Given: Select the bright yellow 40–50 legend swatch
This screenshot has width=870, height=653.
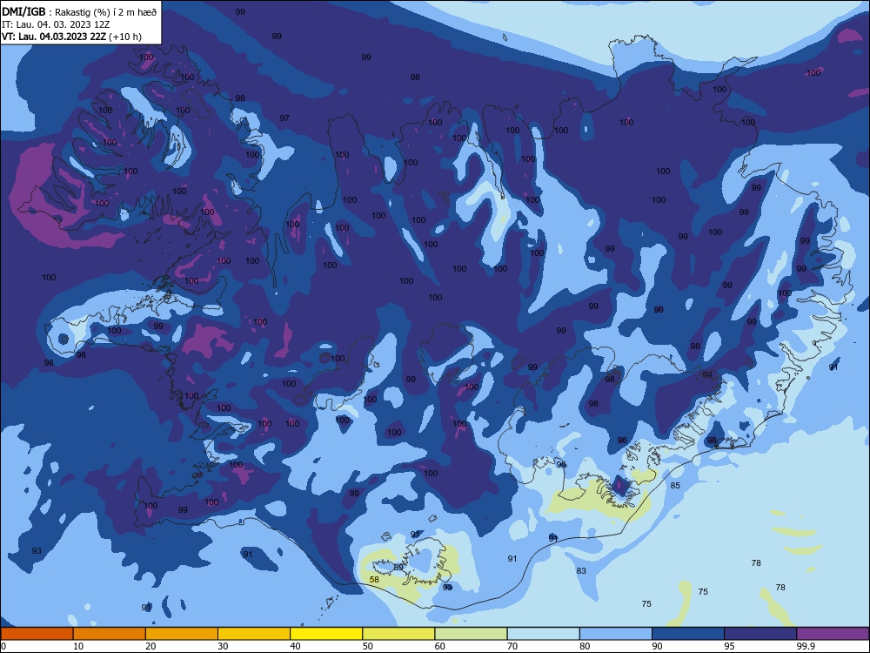Looking at the screenshot, I should [326, 634].
